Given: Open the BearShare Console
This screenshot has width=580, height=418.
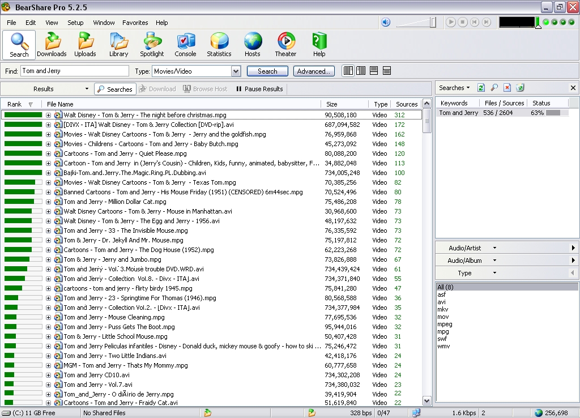Looking at the screenshot, I should click(185, 44).
